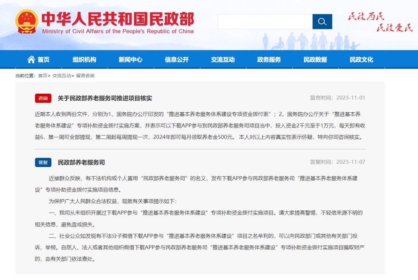Screen dimensions: 418x280
Task: Click the reply item beginning 一、我司从未组织
Action: (206, 213)
